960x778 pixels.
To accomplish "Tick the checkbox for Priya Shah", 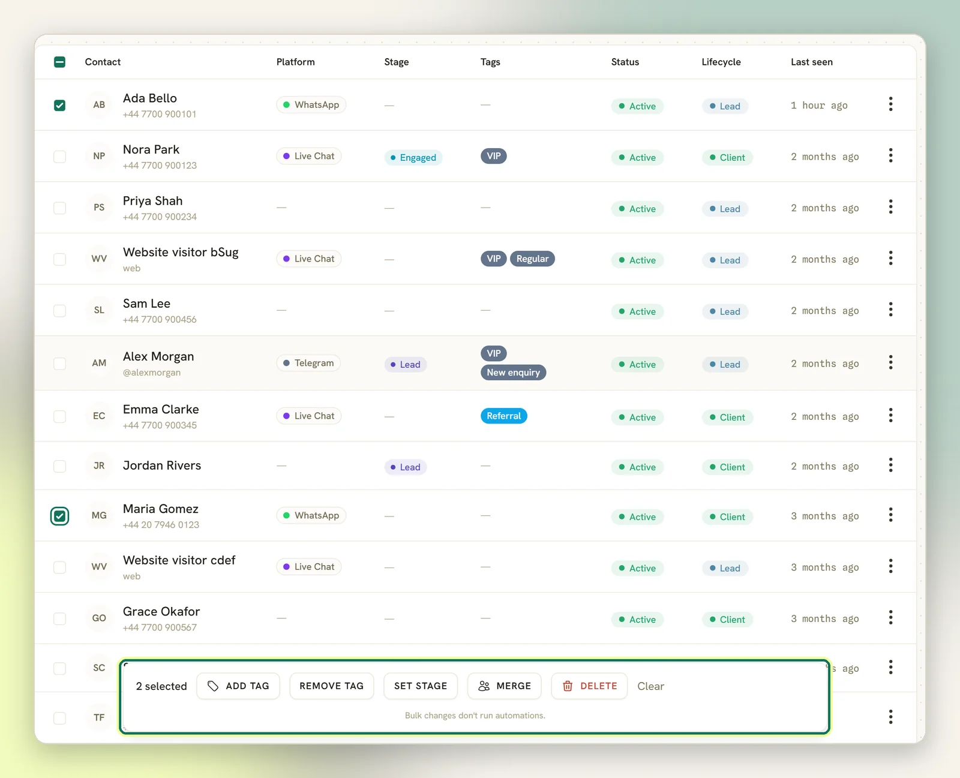I will pos(59,208).
